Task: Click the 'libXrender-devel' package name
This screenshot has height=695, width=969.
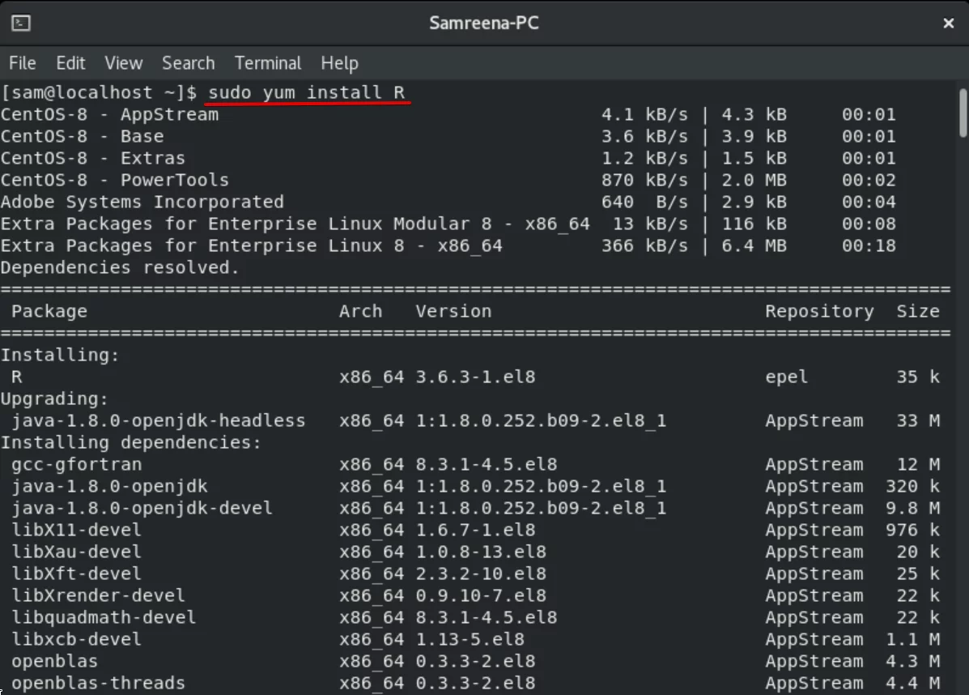Action: (x=98, y=595)
